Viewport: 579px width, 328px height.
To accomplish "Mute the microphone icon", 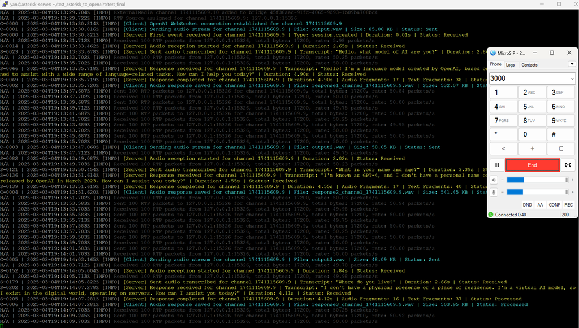I will click(494, 192).
